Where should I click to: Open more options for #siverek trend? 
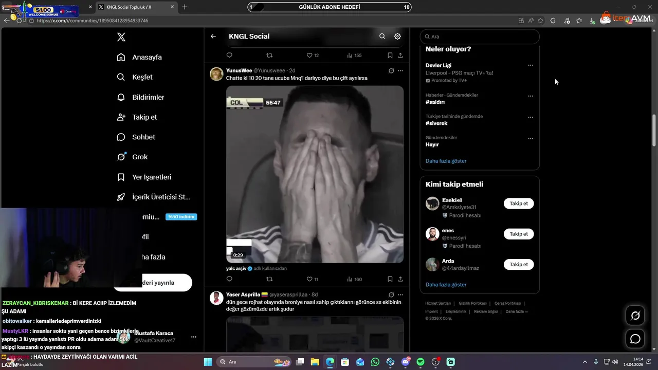531,117
